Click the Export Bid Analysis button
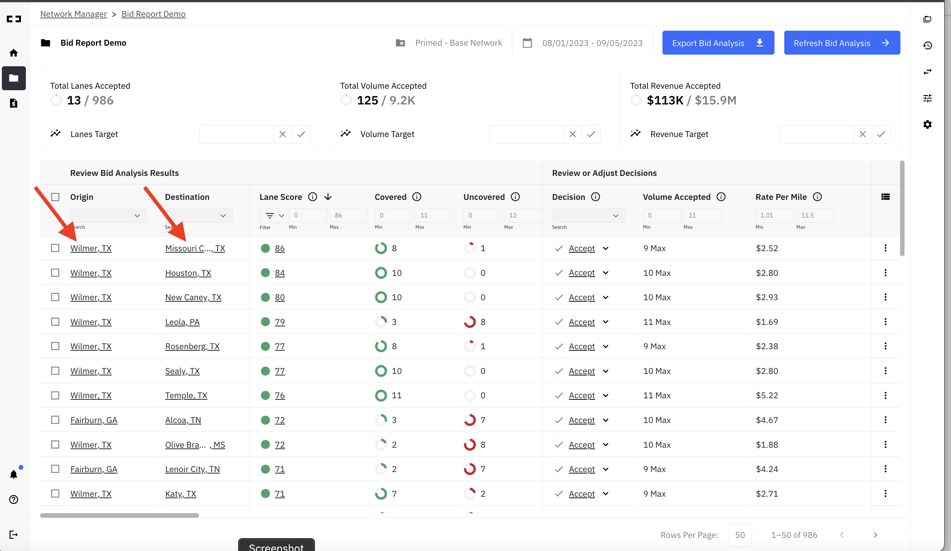Image resolution: width=951 pixels, height=551 pixels. 718,43
